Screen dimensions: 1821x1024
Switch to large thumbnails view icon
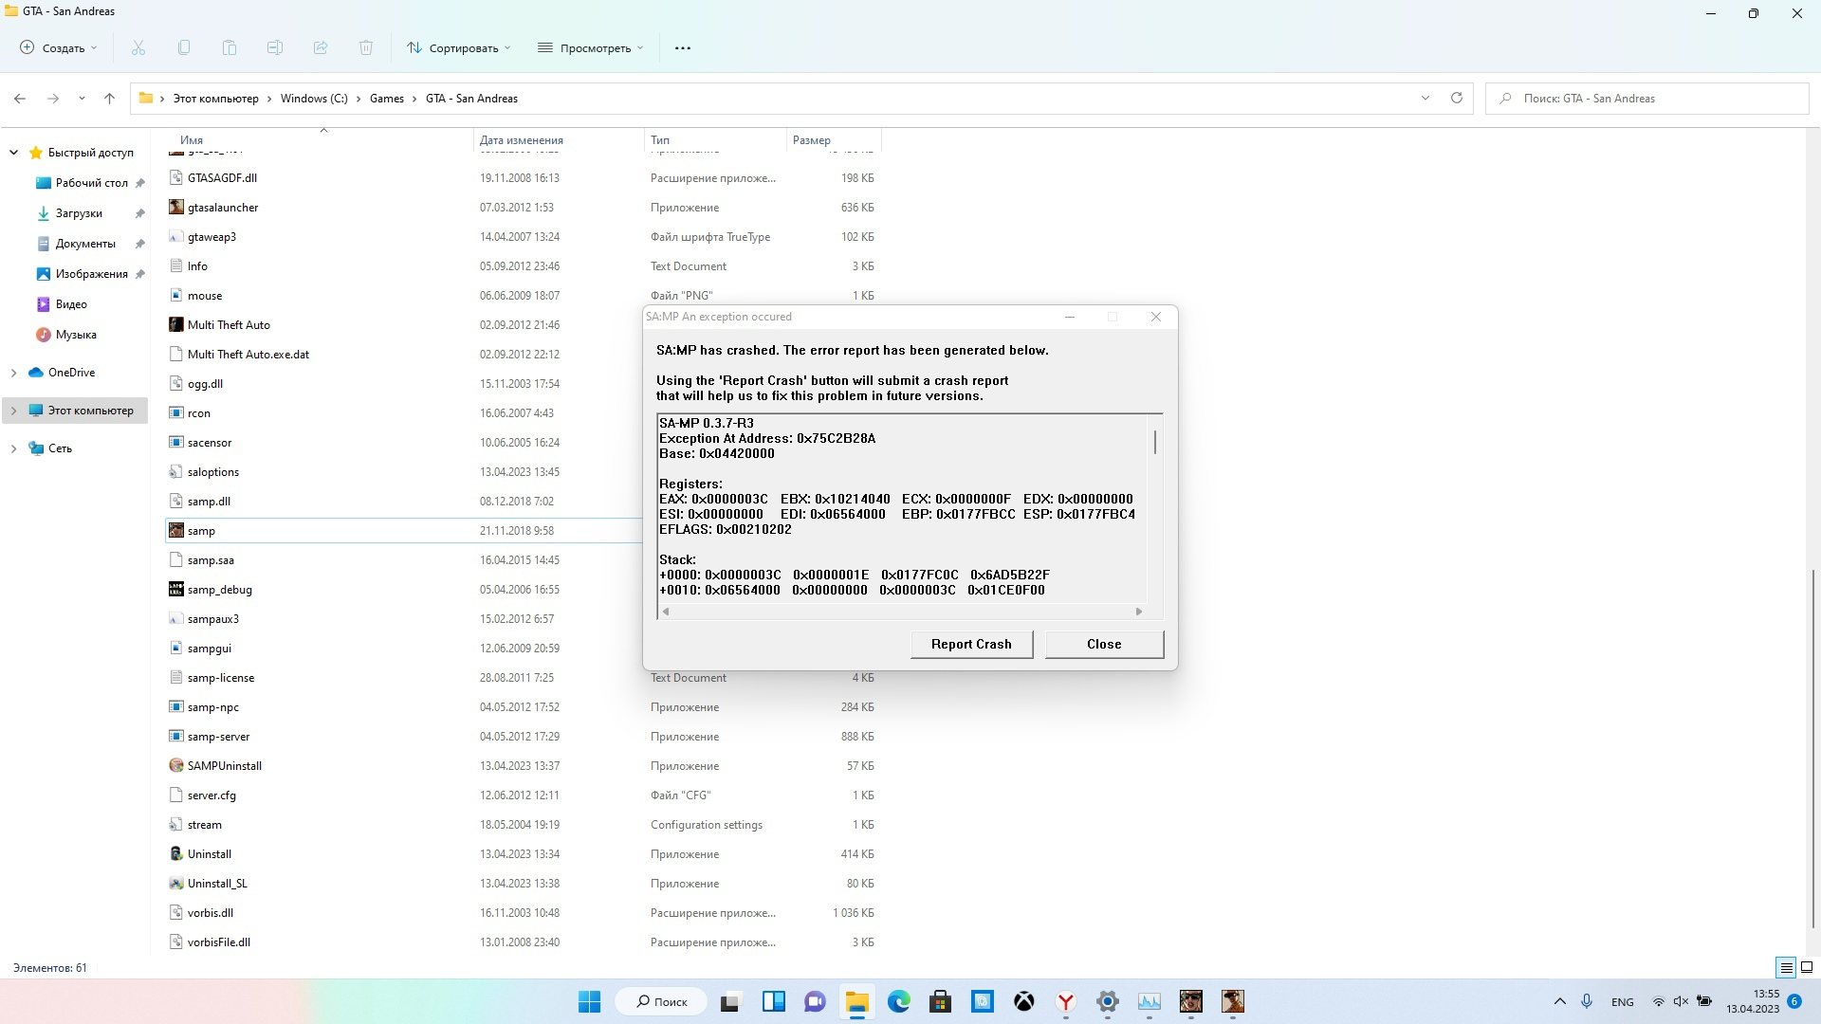click(x=1807, y=968)
